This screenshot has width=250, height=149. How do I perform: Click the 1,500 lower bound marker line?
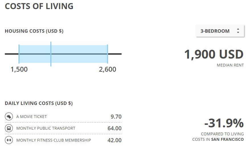19,54
